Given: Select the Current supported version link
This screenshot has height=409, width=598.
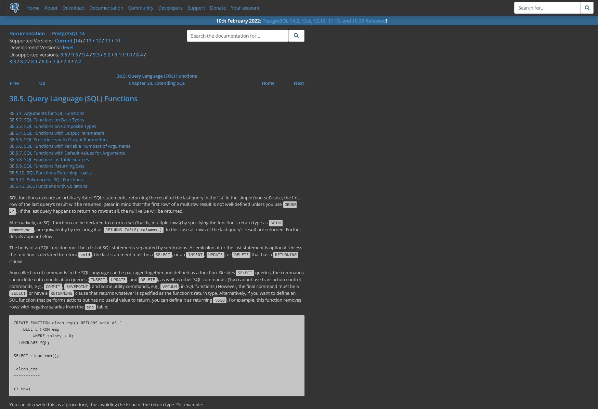Looking at the screenshot, I should [x=64, y=41].
